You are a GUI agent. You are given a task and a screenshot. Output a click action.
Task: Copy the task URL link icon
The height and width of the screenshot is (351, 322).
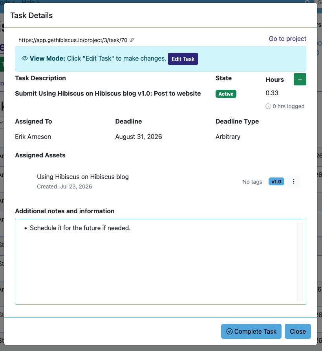(x=132, y=40)
